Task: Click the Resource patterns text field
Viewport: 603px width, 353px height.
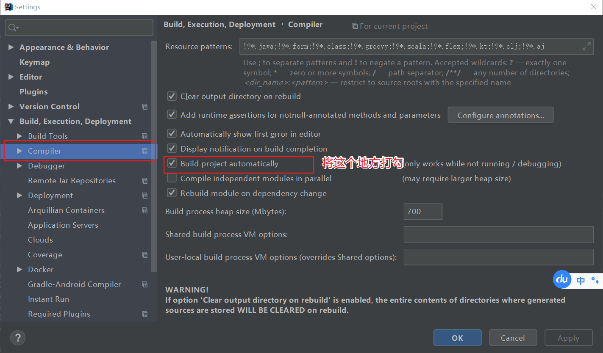Action: point(417,47)
